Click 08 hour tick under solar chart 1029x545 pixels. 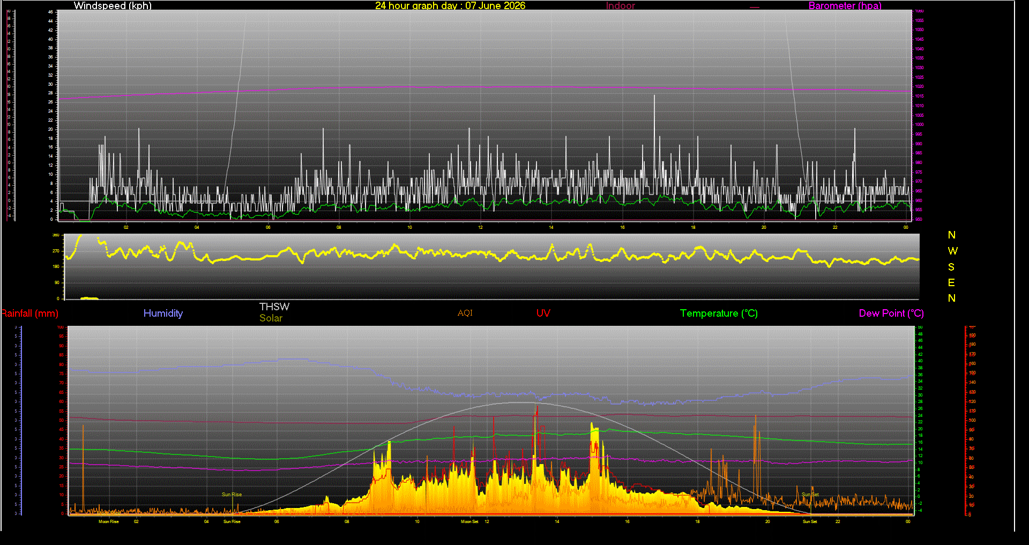[347, 521]
